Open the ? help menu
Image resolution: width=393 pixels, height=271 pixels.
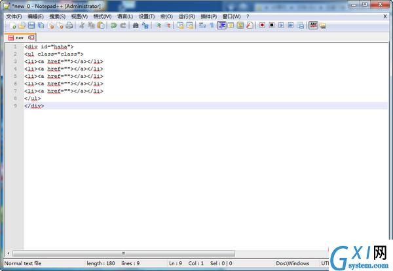248,16
